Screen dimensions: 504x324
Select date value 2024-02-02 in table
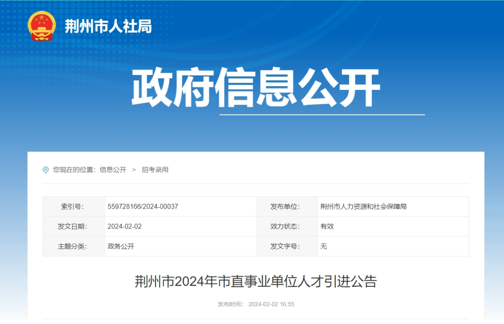point(125,227)
